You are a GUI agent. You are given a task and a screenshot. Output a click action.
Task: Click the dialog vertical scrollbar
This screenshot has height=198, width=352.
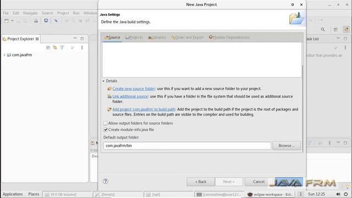point(302,108)
